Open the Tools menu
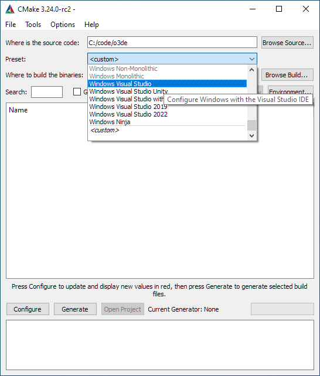This screenshot has height=376, width=320. [x=33, y=25]
